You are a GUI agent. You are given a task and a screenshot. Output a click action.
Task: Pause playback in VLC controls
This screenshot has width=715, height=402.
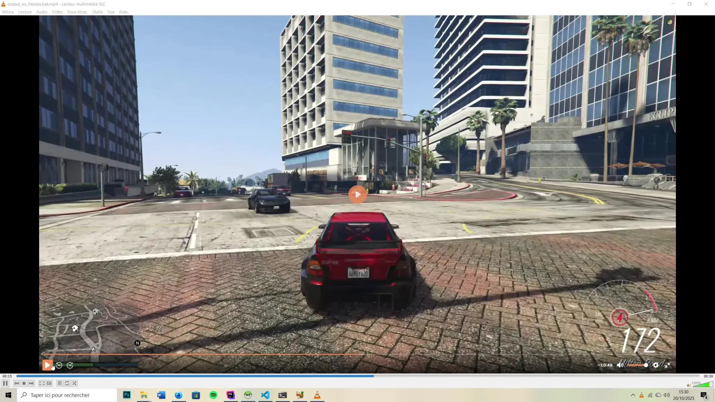pos(5,383)
